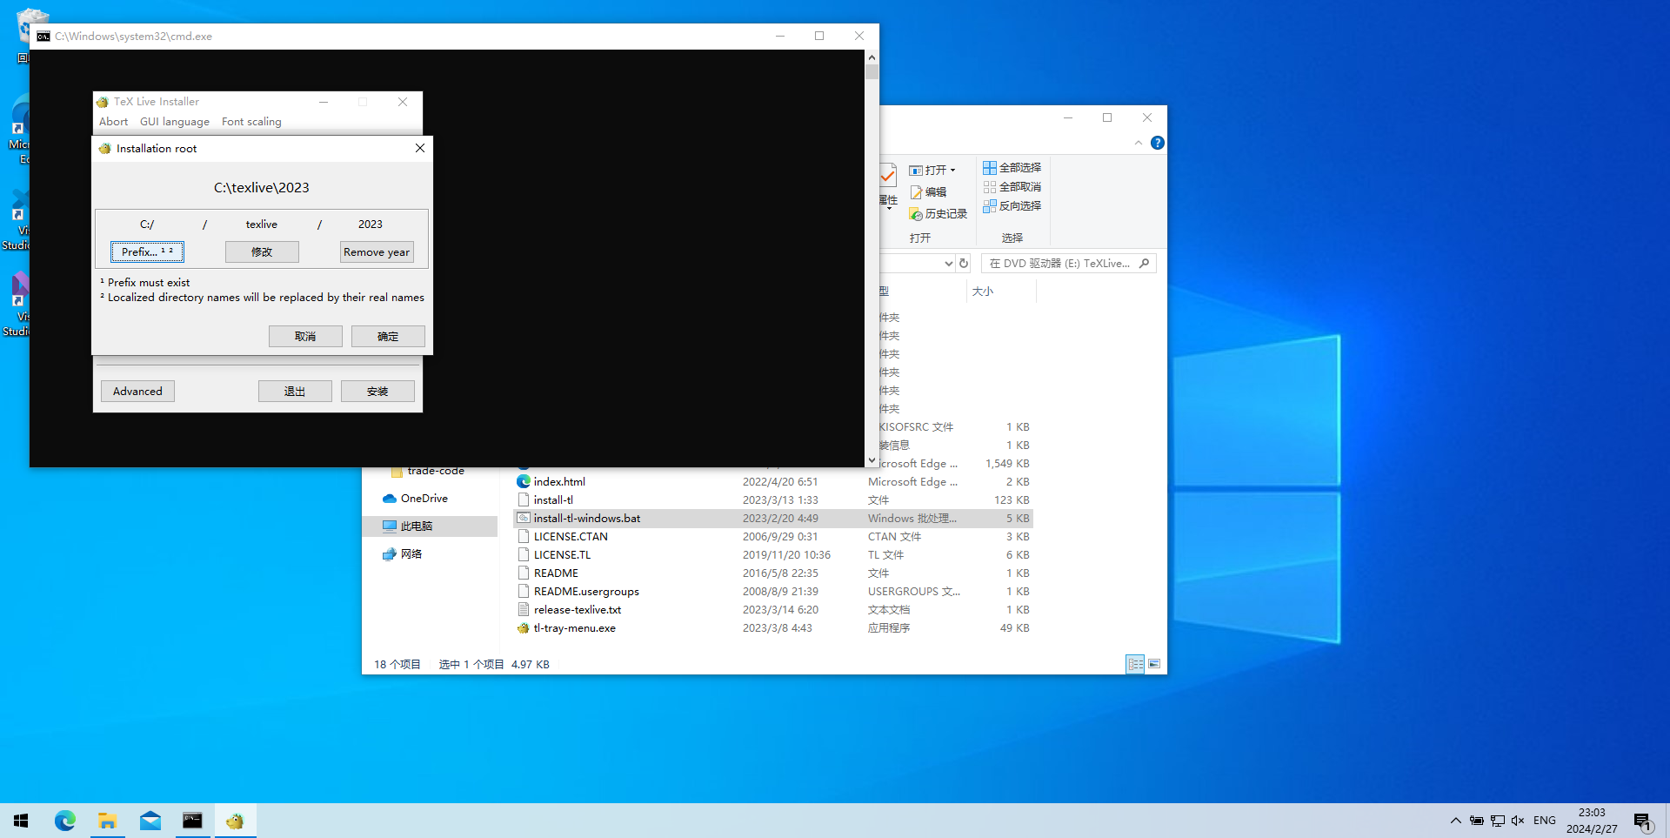Select release-texlive.txt file

tap(578, 609)
